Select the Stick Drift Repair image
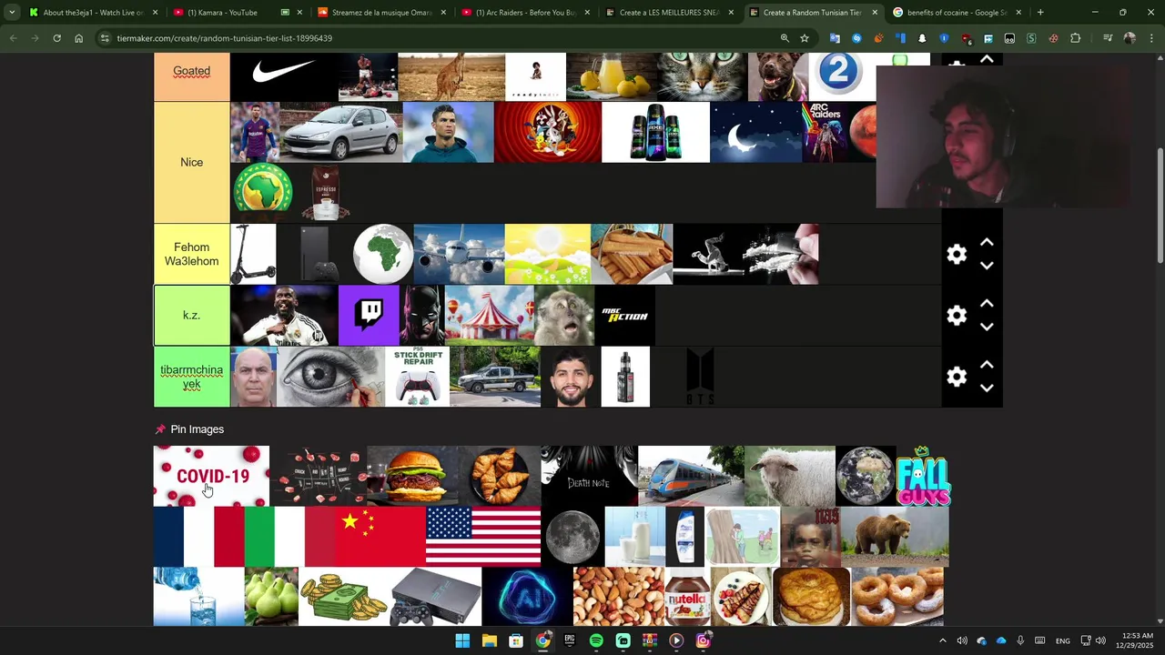This screenshot has height=655, width=1165. [x=418, y=377]
